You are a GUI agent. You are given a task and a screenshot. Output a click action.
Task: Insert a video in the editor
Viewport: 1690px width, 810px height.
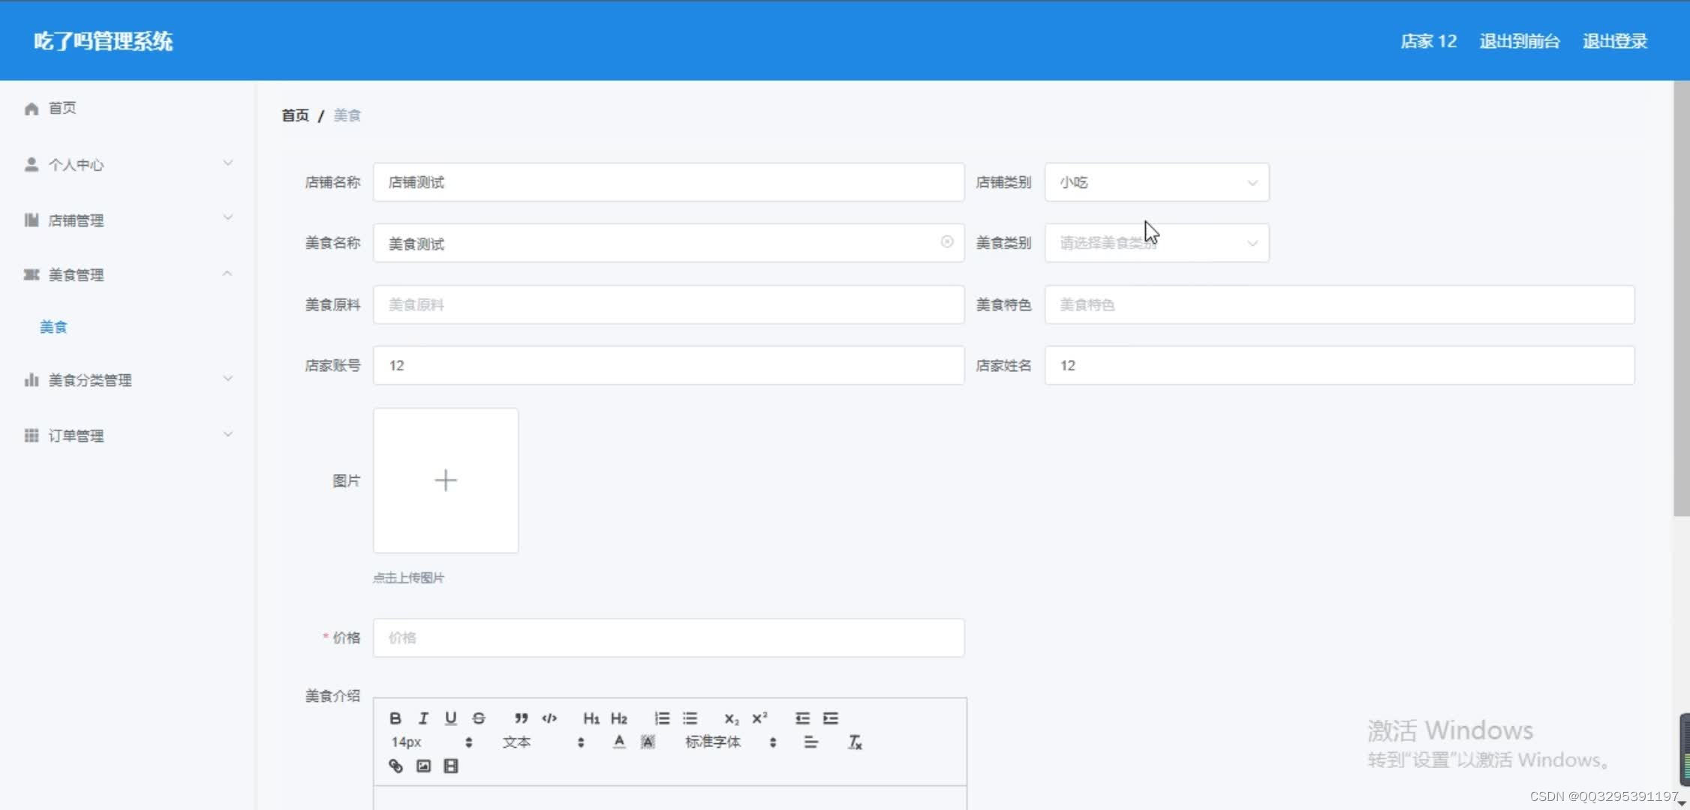tap(450, 766)
